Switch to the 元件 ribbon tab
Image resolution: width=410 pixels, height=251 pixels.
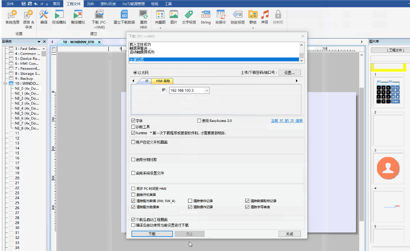91,4
